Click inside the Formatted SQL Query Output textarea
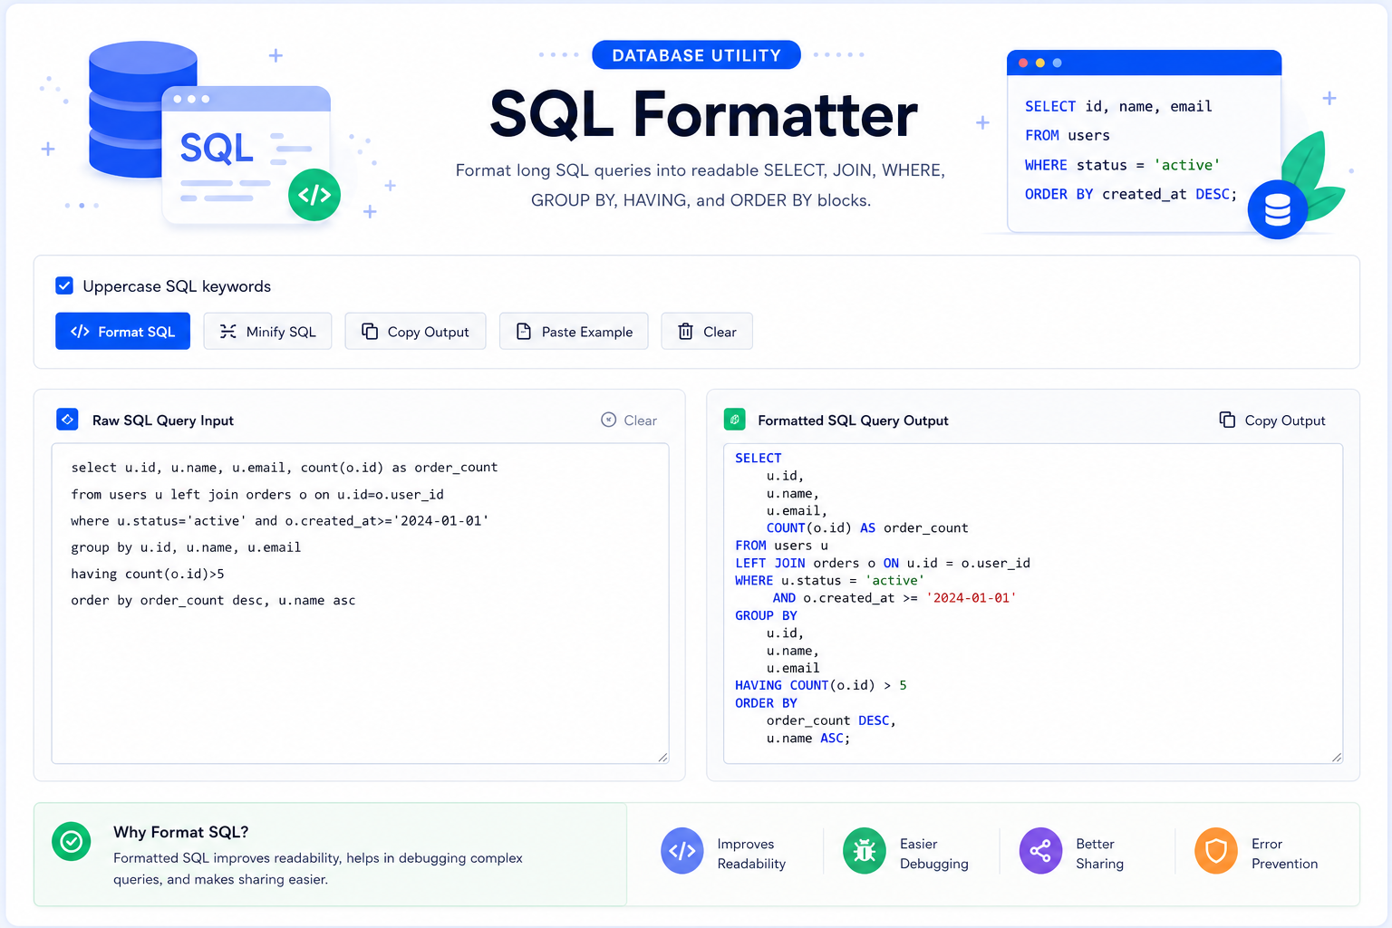Viewport: 1392px width, 928px height. (1033, 604)
